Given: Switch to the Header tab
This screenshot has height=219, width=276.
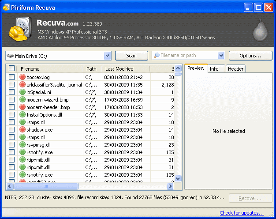Looking at the screenshot, I should point(235,69).
